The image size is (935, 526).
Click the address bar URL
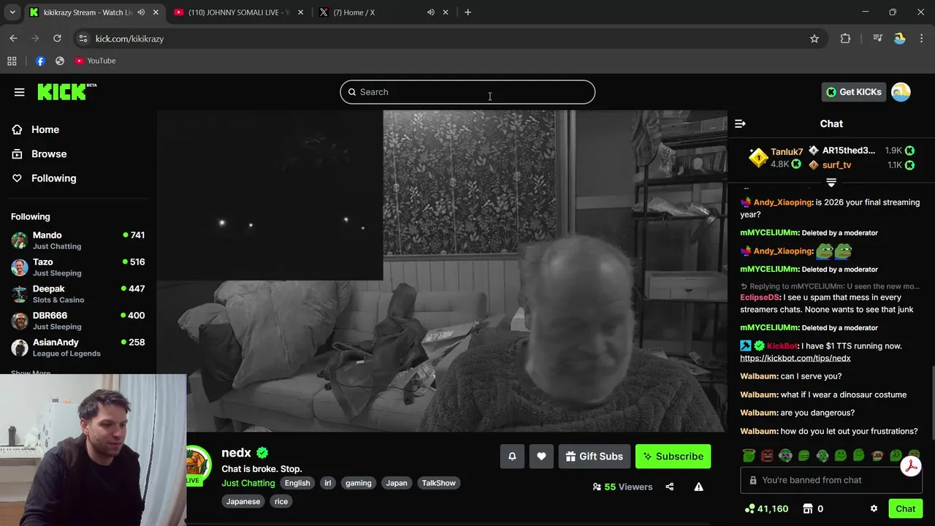point(129,39)
